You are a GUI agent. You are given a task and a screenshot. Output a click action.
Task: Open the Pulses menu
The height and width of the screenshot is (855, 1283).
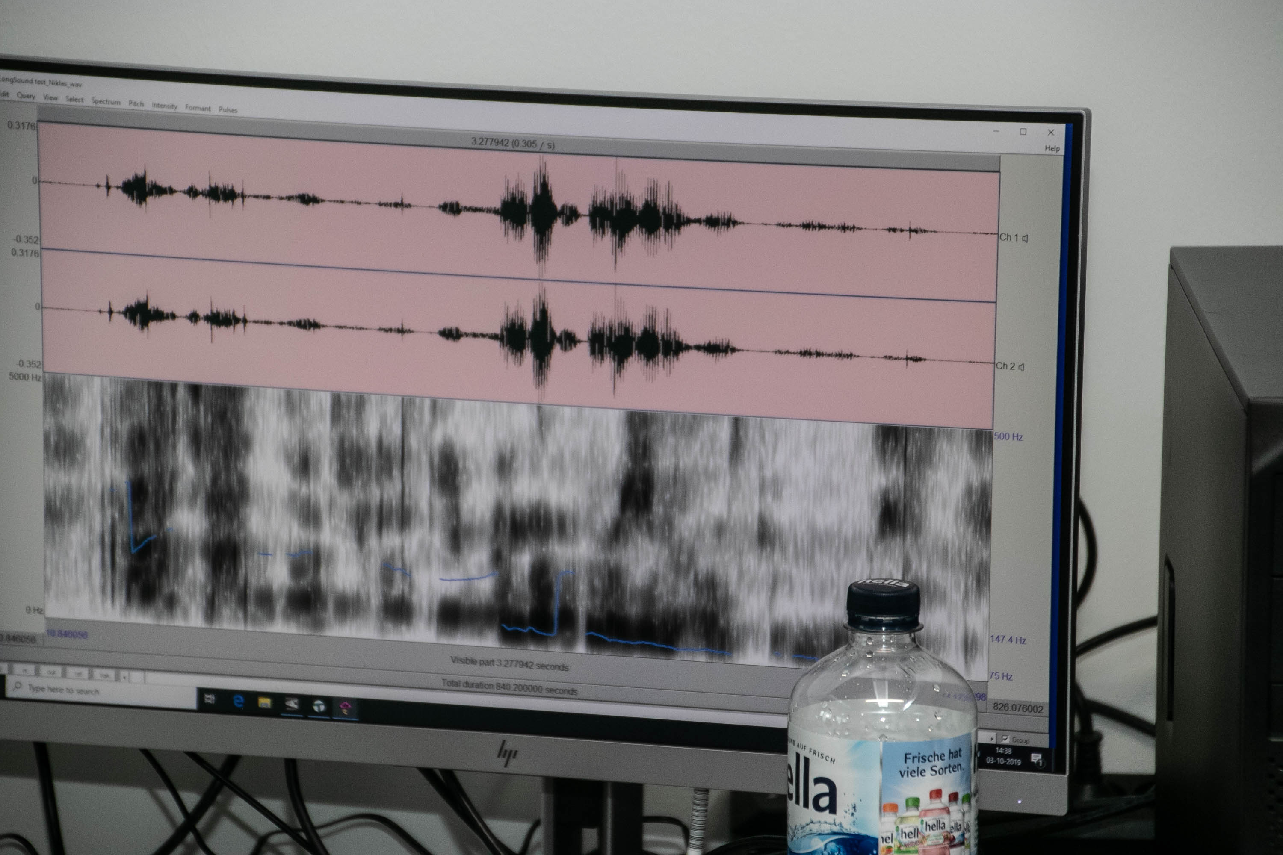(x=228, y=109)
